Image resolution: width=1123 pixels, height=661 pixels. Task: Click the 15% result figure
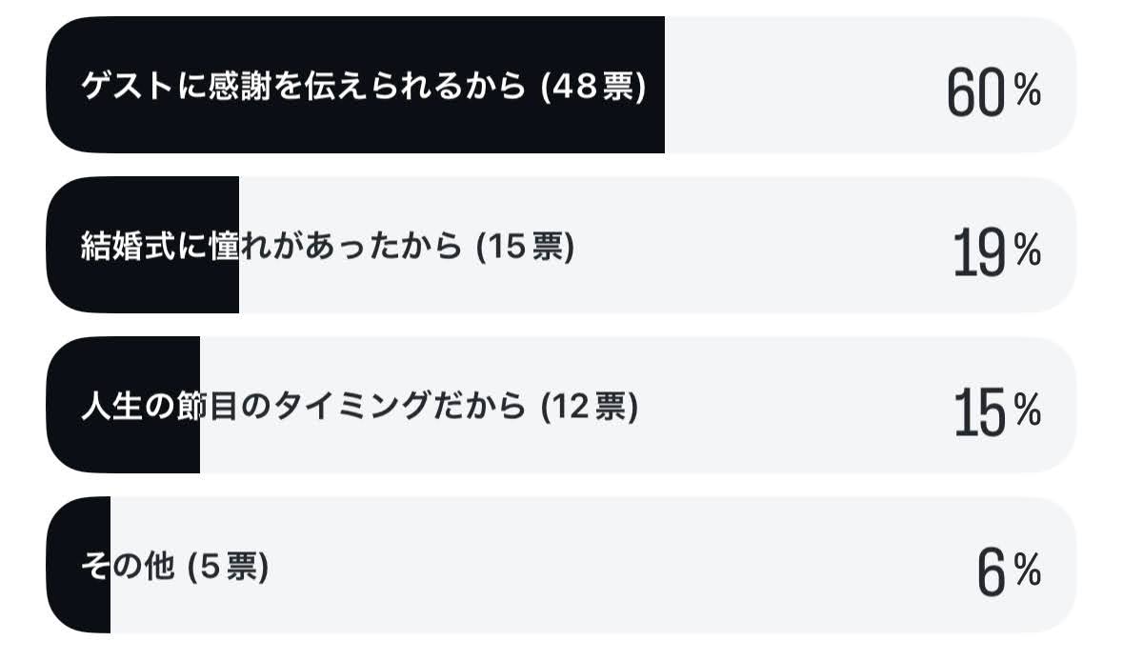point(997,411)
